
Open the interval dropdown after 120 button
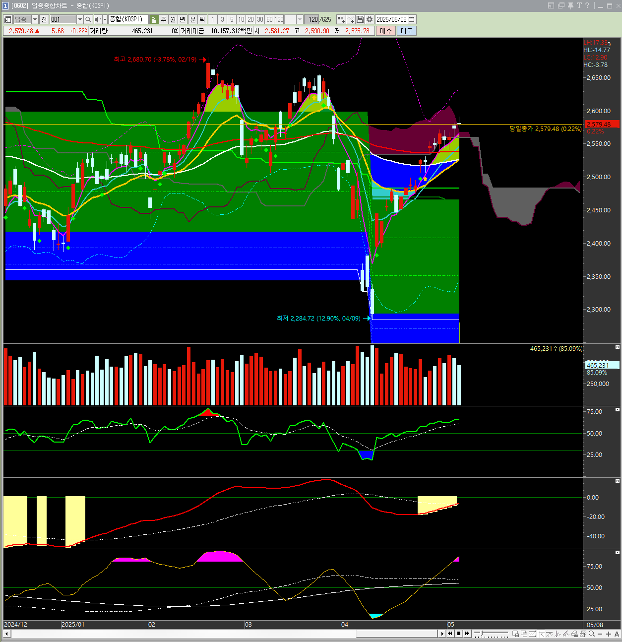point(300,19)
